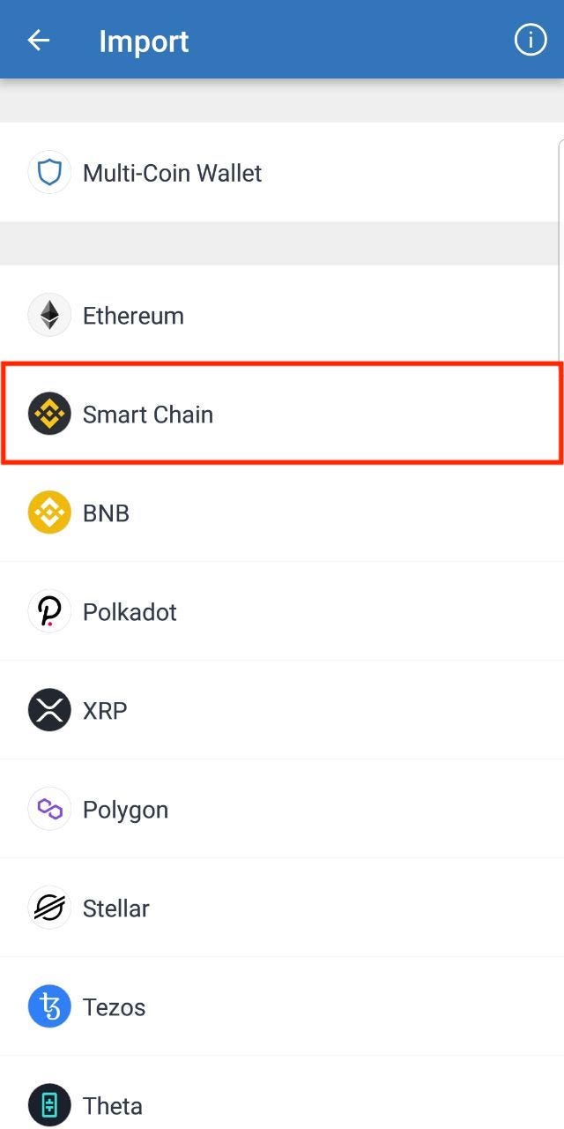Screen dimensions: 564x1129
Task: Choose the Stellar text label
Action: pyautogui.click(x=116, y=908)
